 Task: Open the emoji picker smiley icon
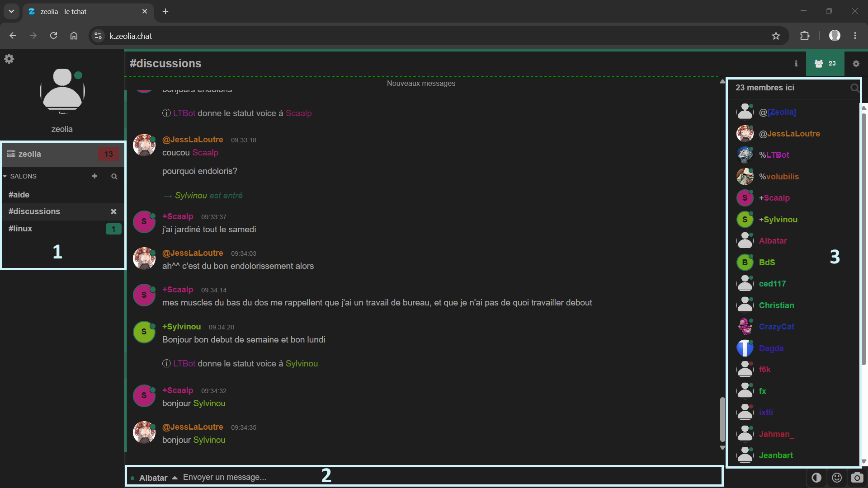[x=837, y=478]
